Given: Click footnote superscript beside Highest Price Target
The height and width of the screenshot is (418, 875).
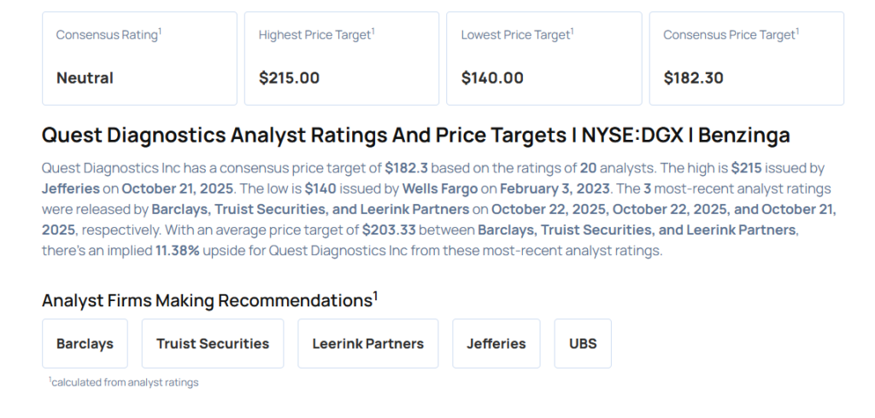Looking at the screenshot, I should click(x=373, y=32).
